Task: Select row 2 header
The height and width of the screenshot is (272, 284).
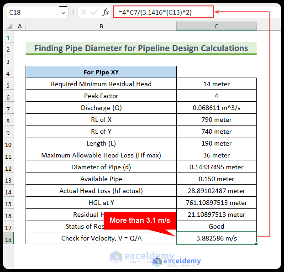Action: [x=8, y=49]
